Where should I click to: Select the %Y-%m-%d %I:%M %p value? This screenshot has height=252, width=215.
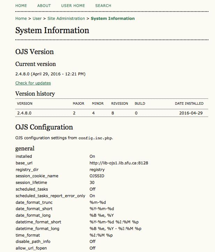114,222
